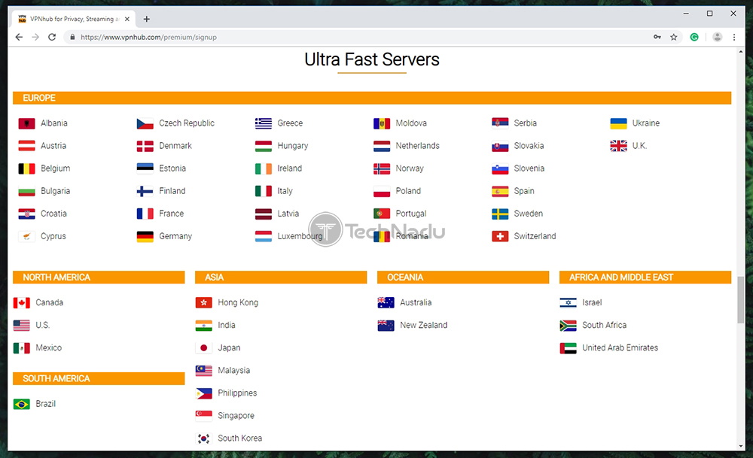Click the Canada flag icon
This screenshot has width=753, height=458.
(x=22, y=302)
